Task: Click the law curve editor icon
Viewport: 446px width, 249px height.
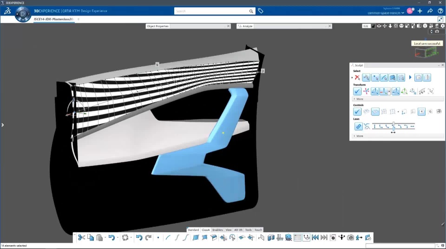Action: (367, 126)
